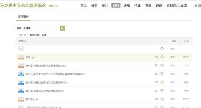Click the 课程评价 link beside course title
Viewport: 201px width, 108px height.
[53, 6]
